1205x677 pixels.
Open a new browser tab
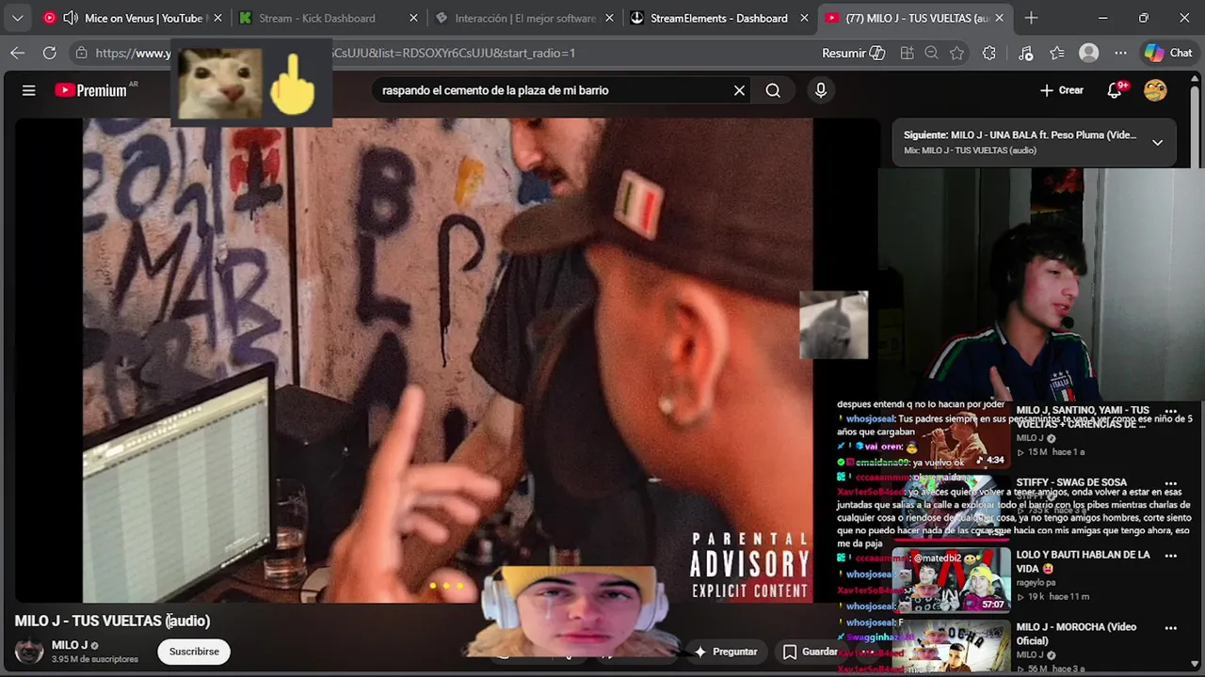1032,18
